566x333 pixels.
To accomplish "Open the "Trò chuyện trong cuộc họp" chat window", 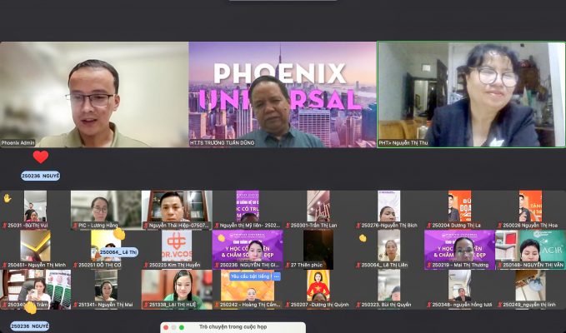I will point(233,327).
